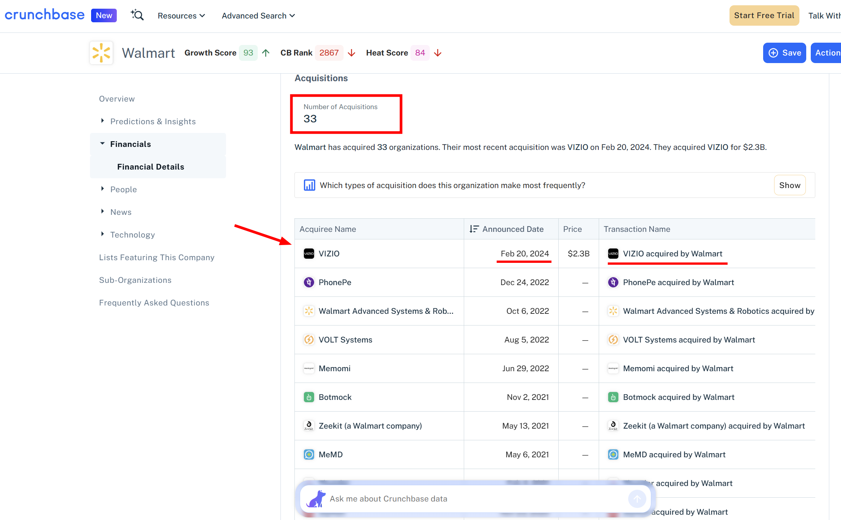841x520 pixels.
Task: Open Sub-Organizations sidebar item
Action: pos(135,280)
